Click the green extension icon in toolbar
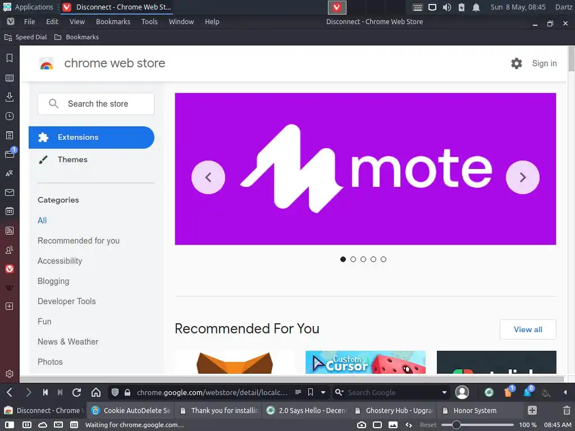This screenshot has height=431, width=575. click(489, 392)
